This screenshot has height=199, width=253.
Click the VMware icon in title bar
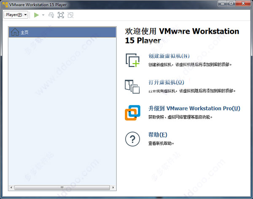pos(5,5)
